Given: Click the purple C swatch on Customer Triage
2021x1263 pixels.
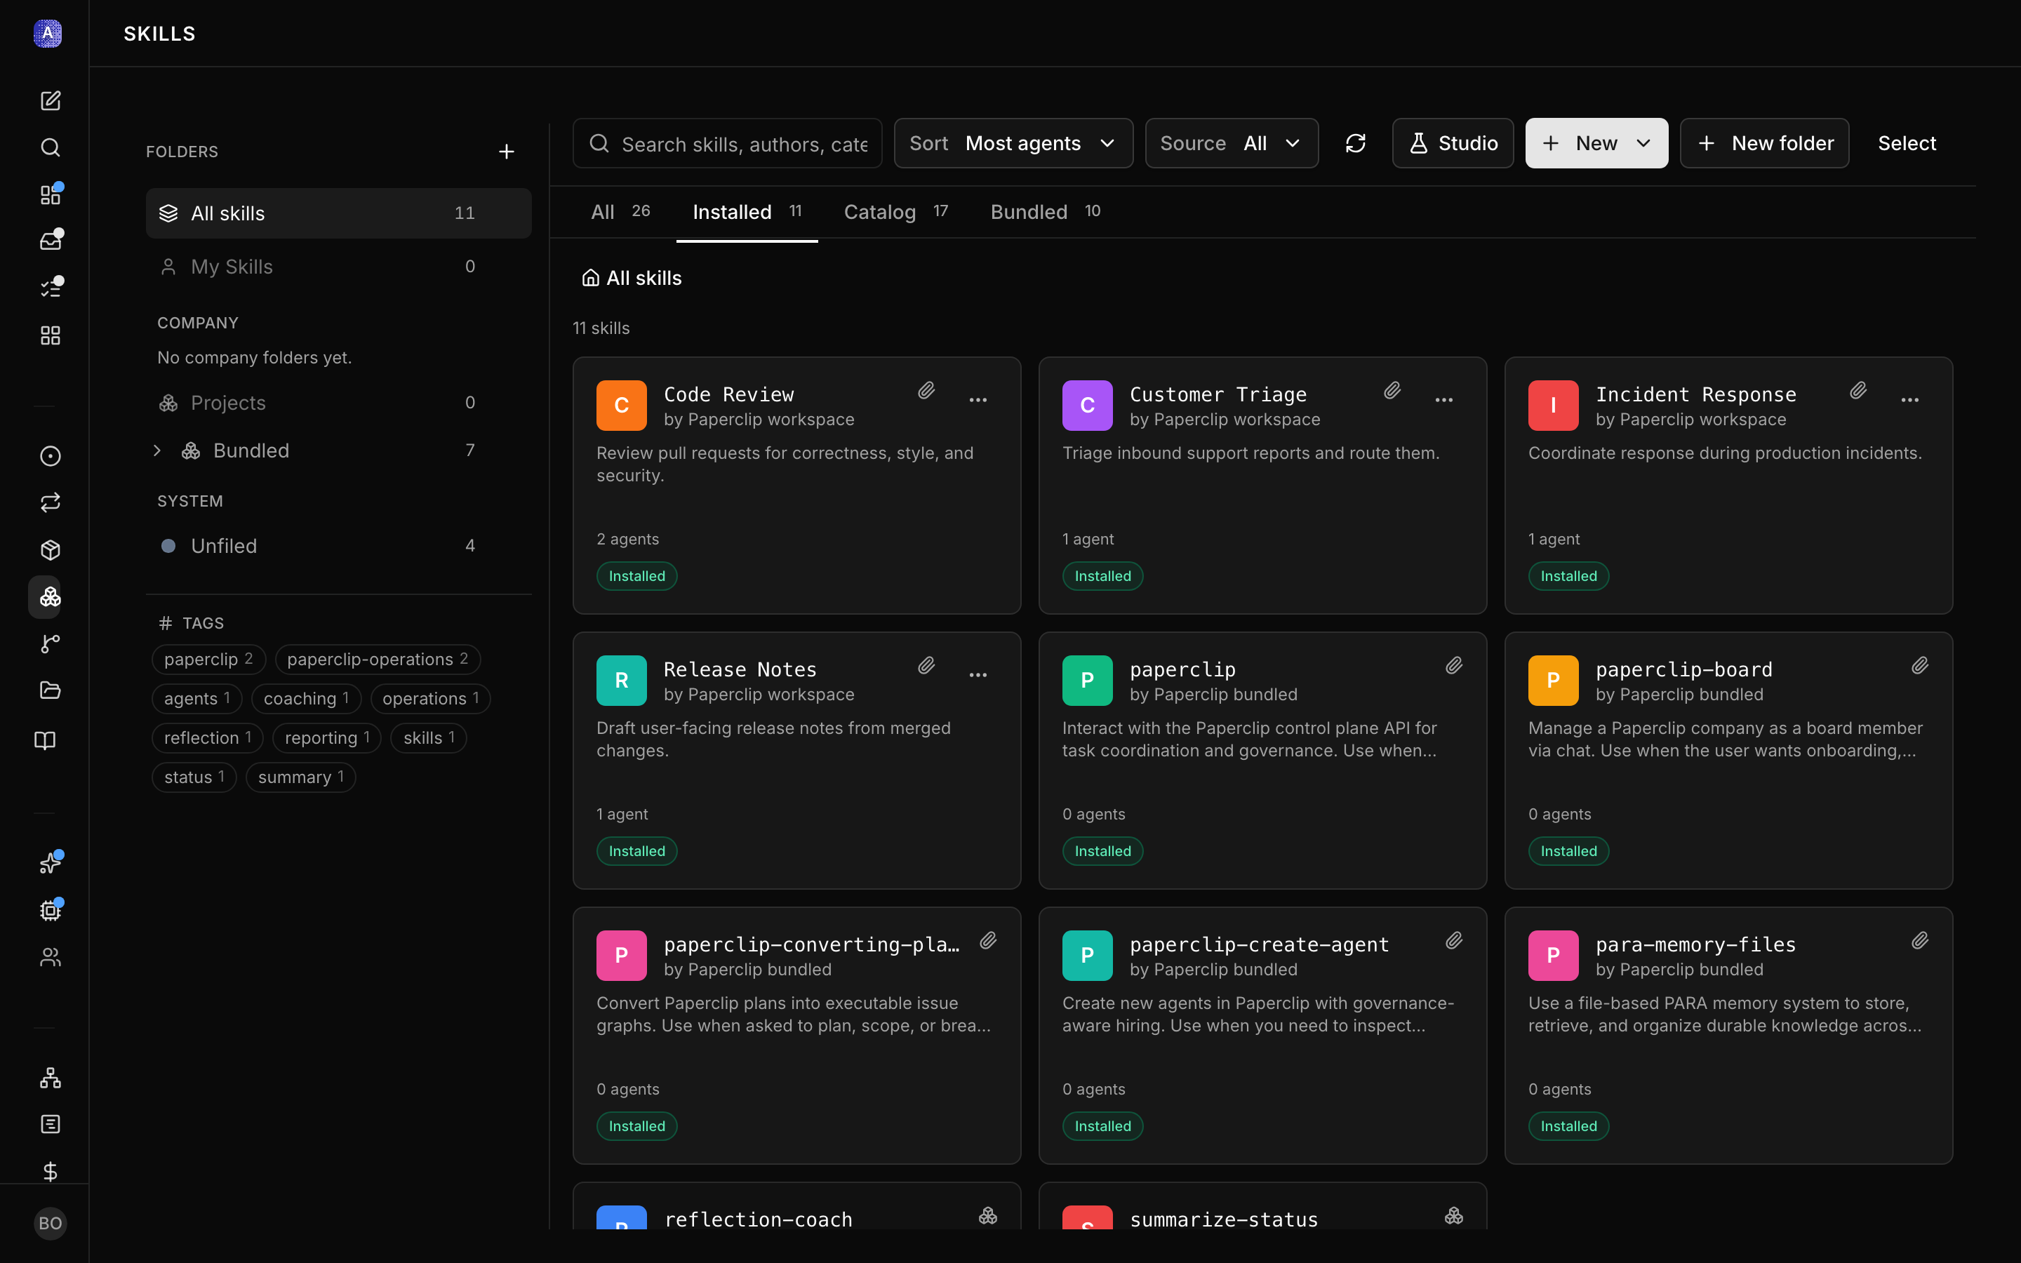Looking at the screenshot, I should [1087, 405].
